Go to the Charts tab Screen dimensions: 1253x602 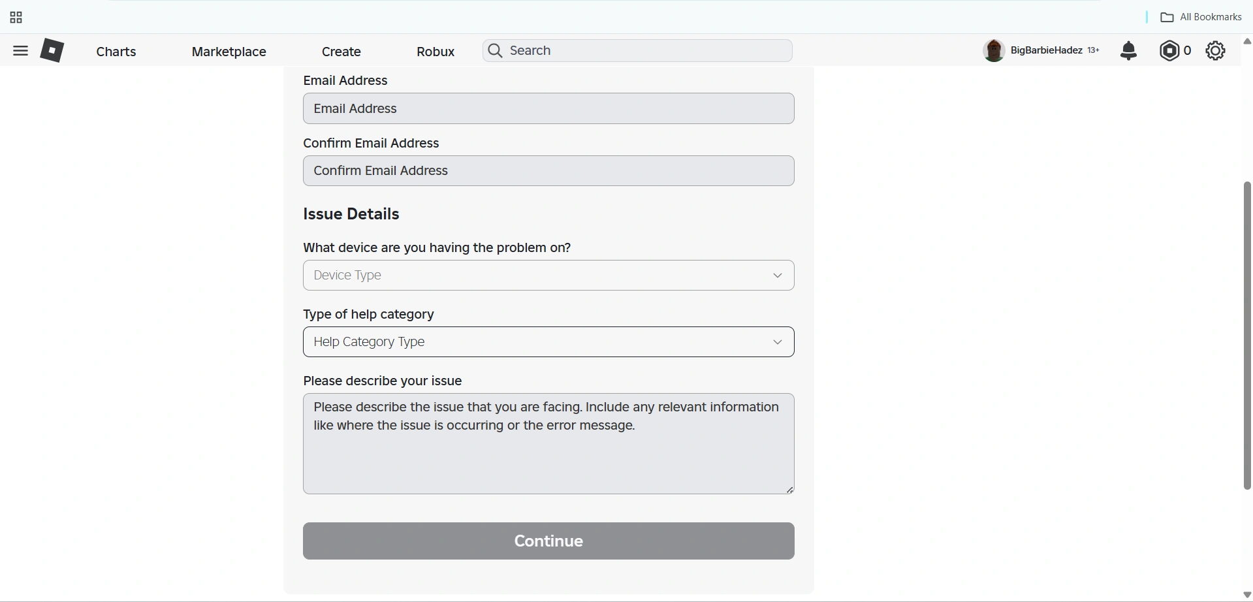116,52
